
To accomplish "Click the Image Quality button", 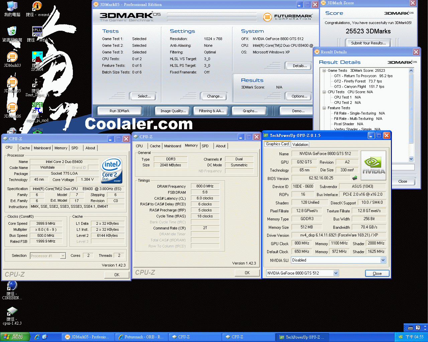I will point(173,111).
